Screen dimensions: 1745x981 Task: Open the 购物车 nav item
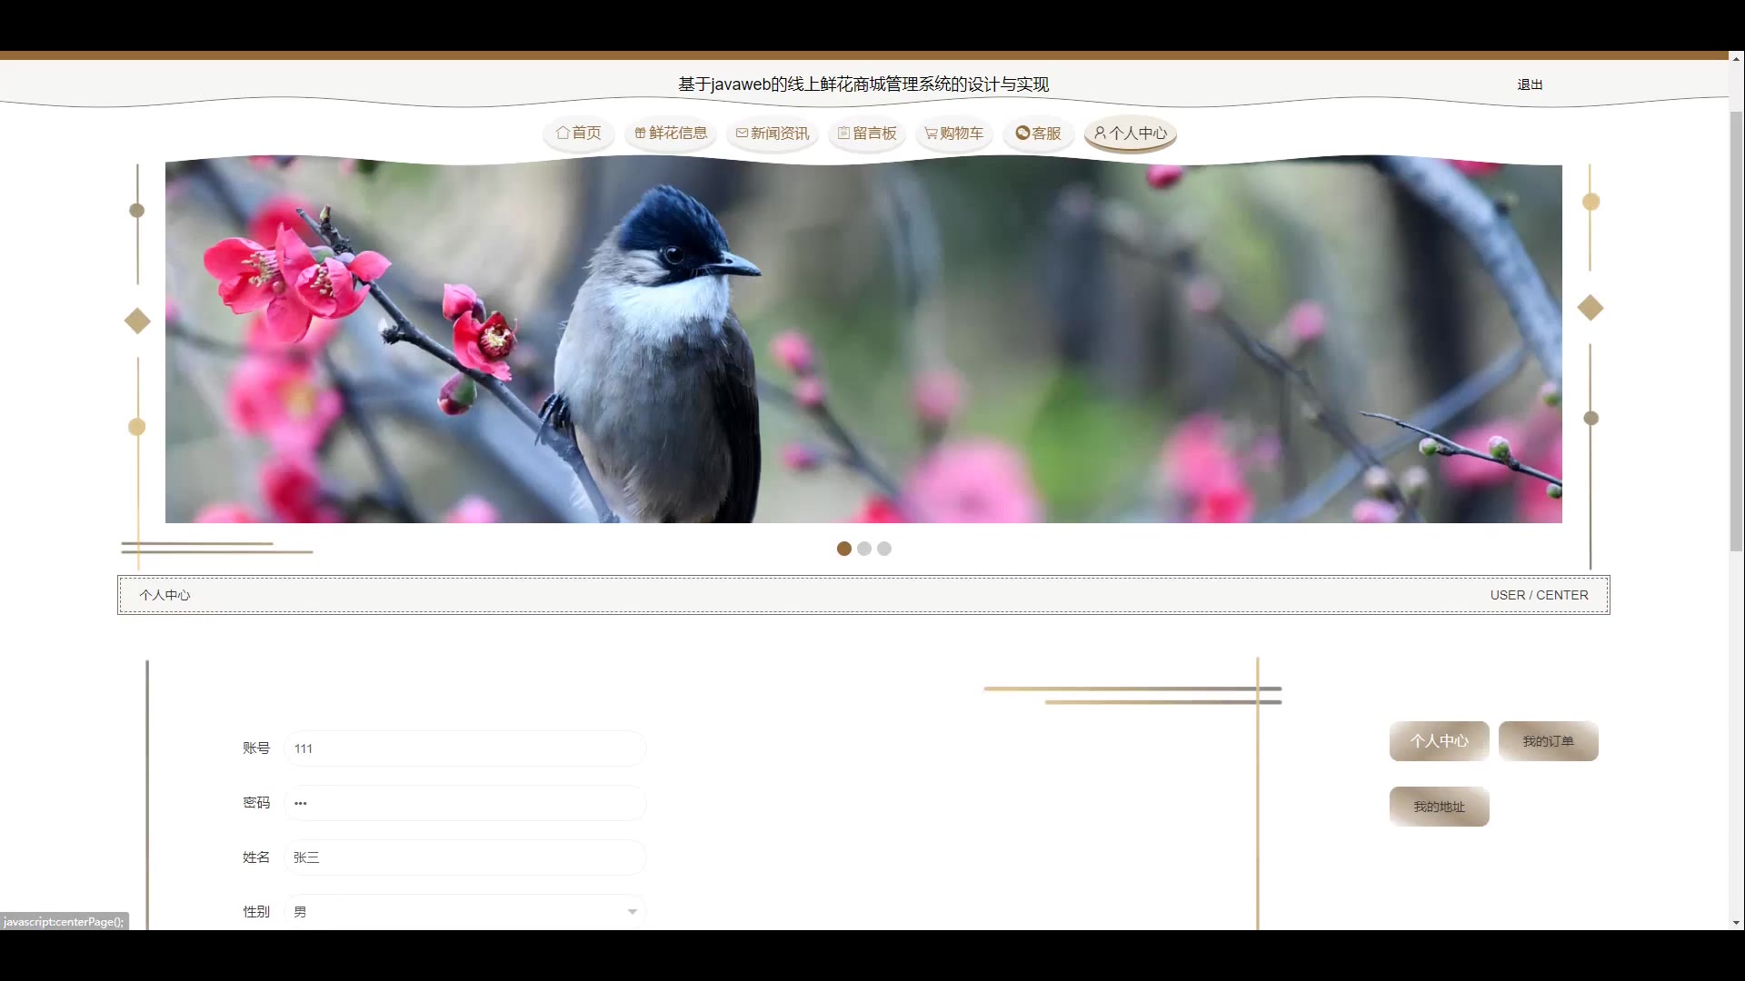(x=954, y=133)
